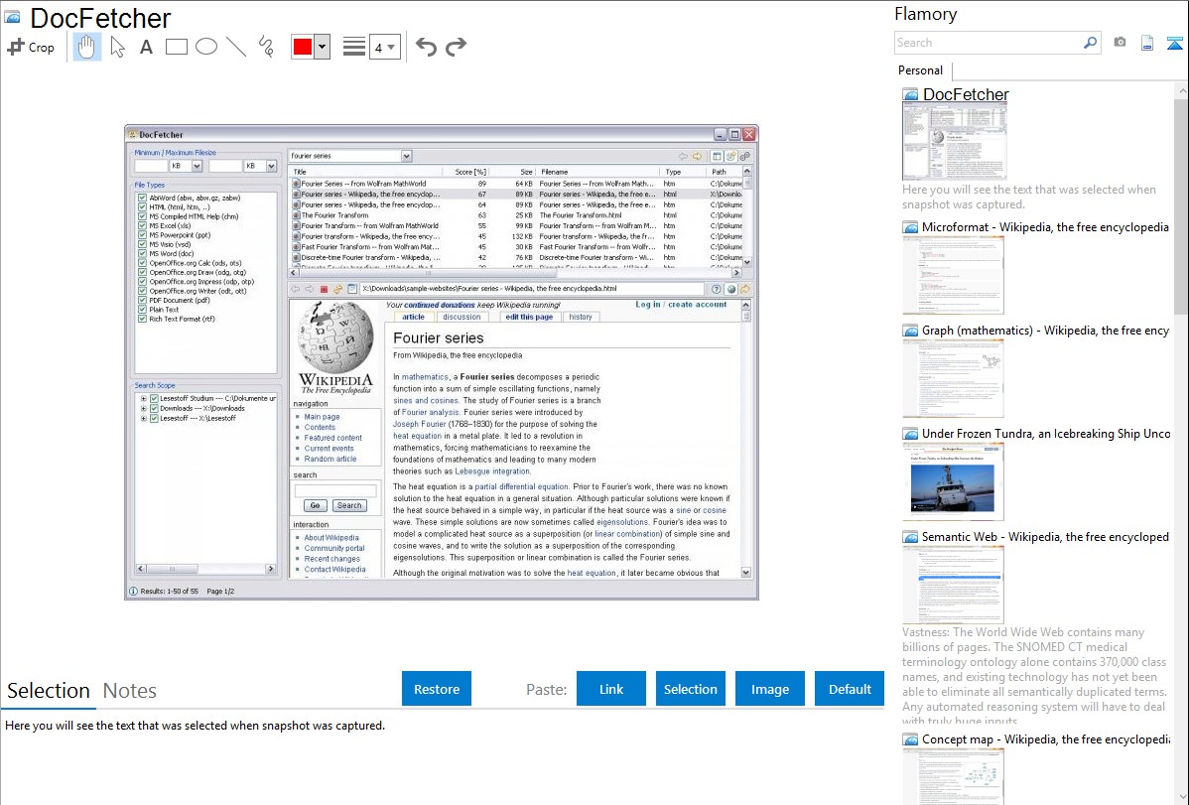This screenshot has width=1189, height=805.
Task: Expand the Lesestoff X:\Lesestoff tree node
Action: 143,418
